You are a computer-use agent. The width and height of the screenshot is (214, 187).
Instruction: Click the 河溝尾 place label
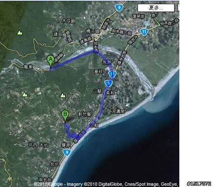coord(118,111)
